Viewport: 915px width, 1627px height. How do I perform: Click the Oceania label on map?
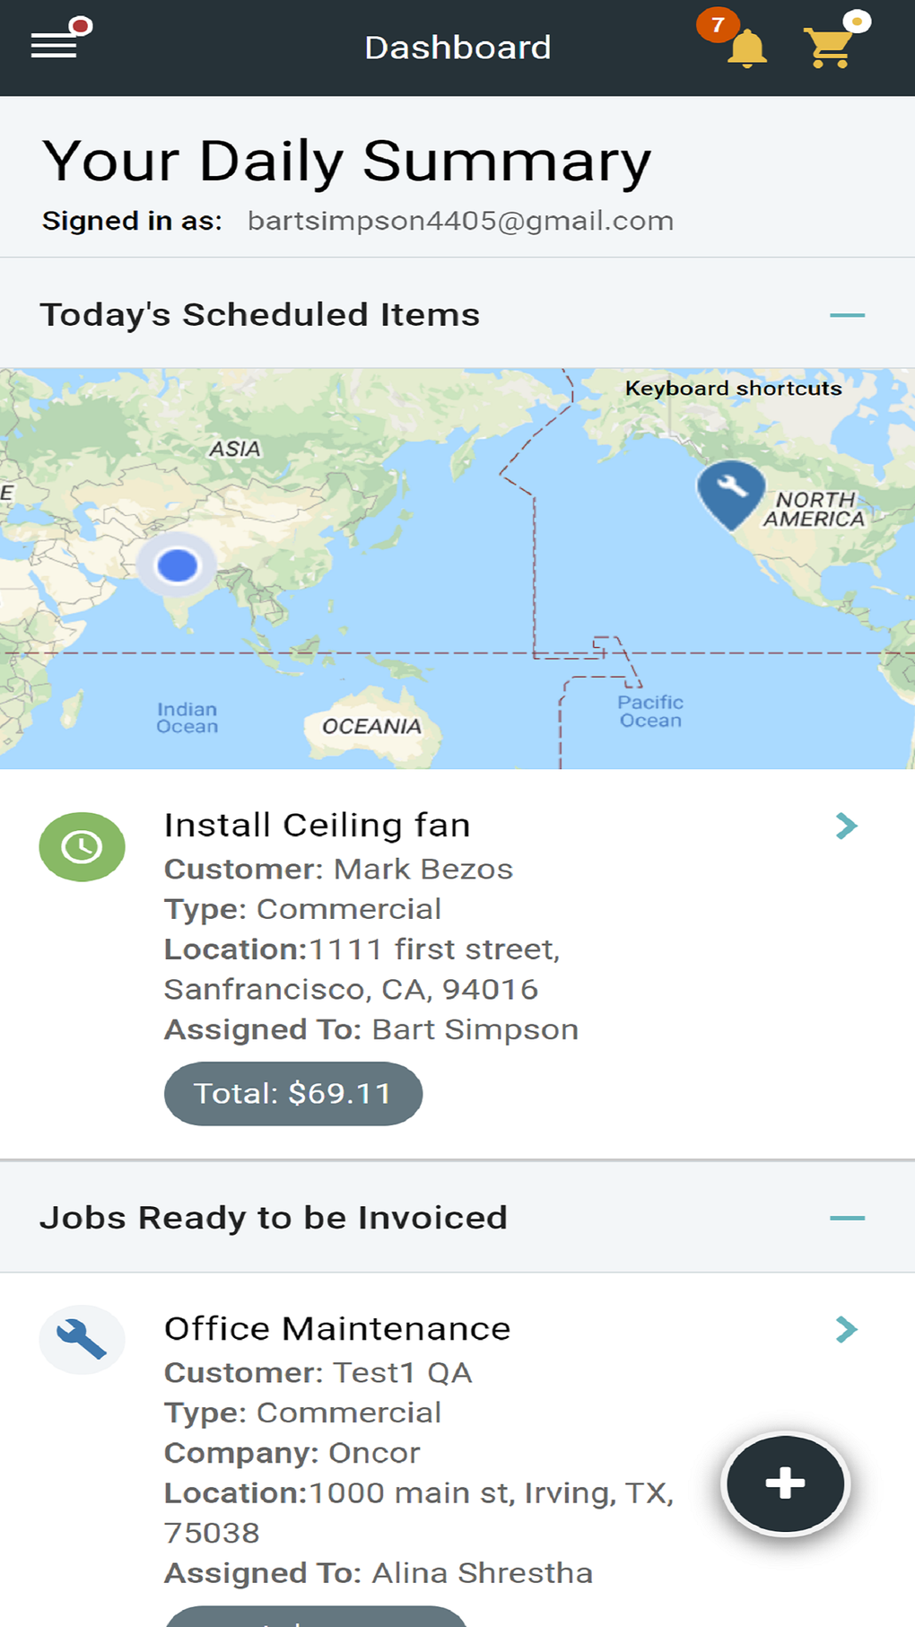click(x=371, y=726)
